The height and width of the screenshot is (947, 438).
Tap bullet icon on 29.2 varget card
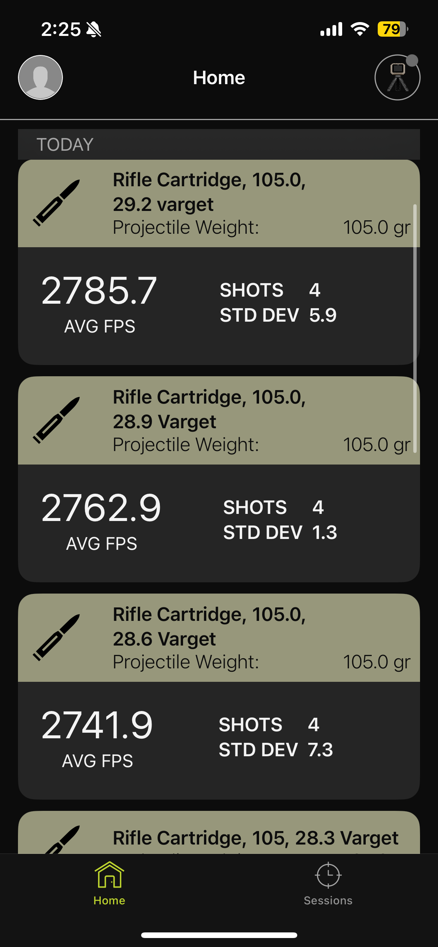point(57,203)
